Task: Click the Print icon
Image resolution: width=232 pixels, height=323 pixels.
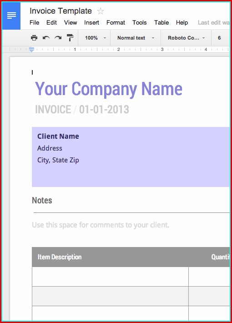Action: 34,38
